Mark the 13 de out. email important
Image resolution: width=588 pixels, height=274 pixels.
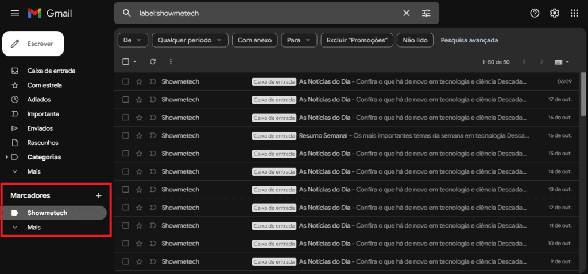point(152,189)
